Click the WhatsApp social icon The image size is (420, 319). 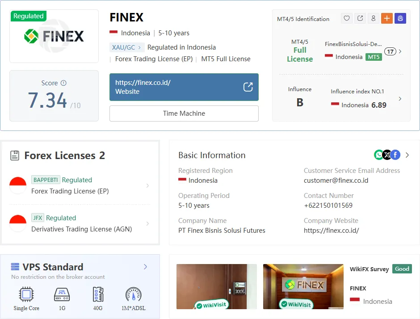pyautogui.click(x=378, y=155)
